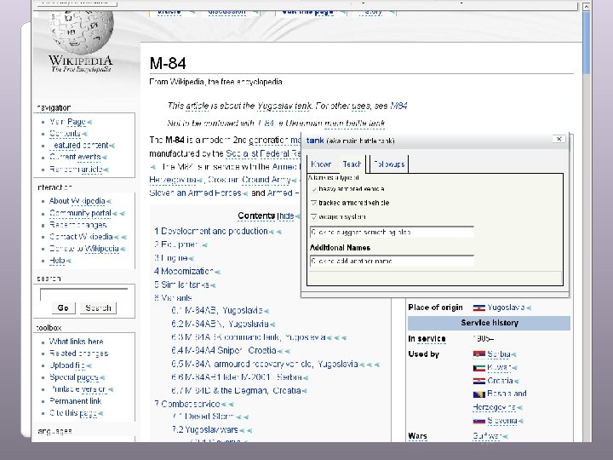Toggle the tracked armored vehicle checkbox
Viewport: 613px width, 460px height.
(314, 203)
